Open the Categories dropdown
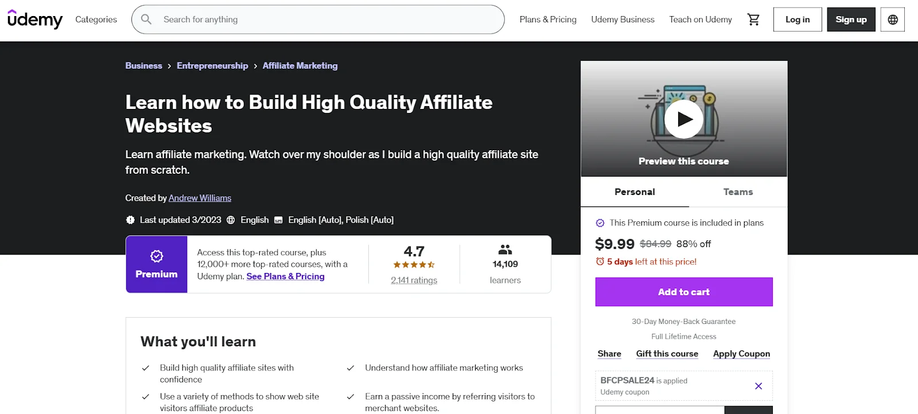 [96, 19]
